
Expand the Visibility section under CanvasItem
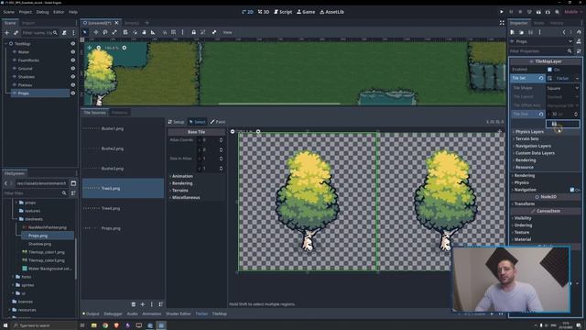point(523,218)
